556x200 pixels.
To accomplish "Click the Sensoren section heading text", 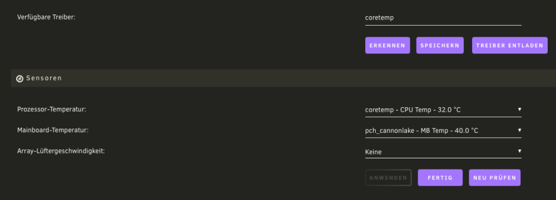I will click(x=44, y=78).
